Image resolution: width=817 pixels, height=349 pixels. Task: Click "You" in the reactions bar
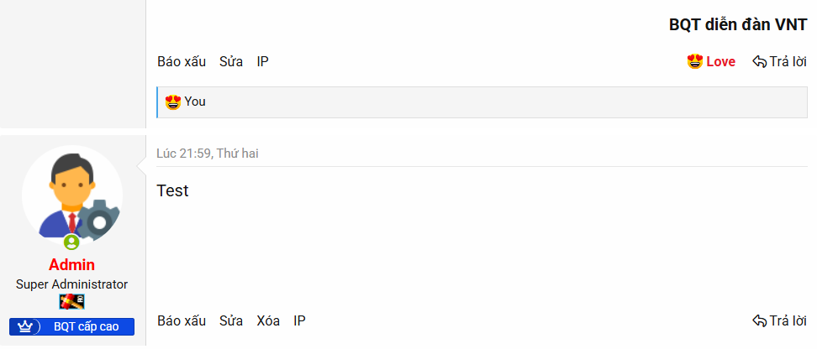click(x=195, y=102)
